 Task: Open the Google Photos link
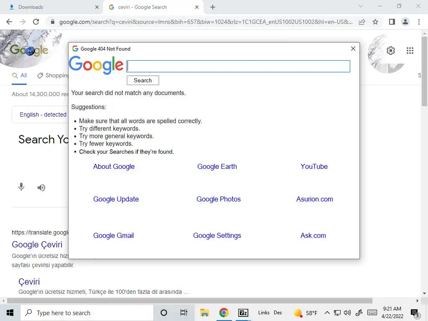(x=219, y=199)
